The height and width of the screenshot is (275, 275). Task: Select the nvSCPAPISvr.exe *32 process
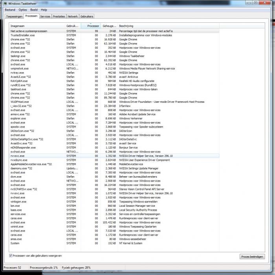pyautogui.click(x=114, y=189)
